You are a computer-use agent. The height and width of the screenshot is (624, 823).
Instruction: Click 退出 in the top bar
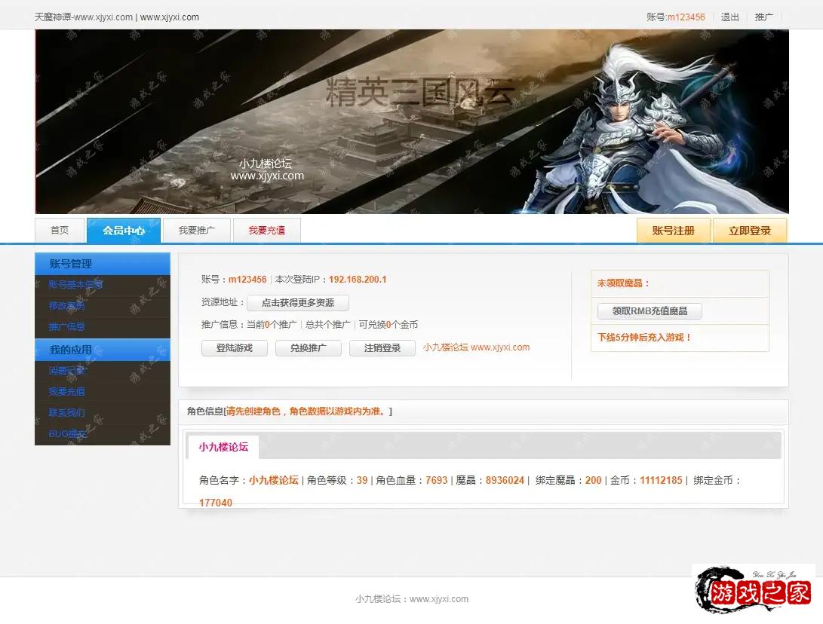click(x=729, y=17)
